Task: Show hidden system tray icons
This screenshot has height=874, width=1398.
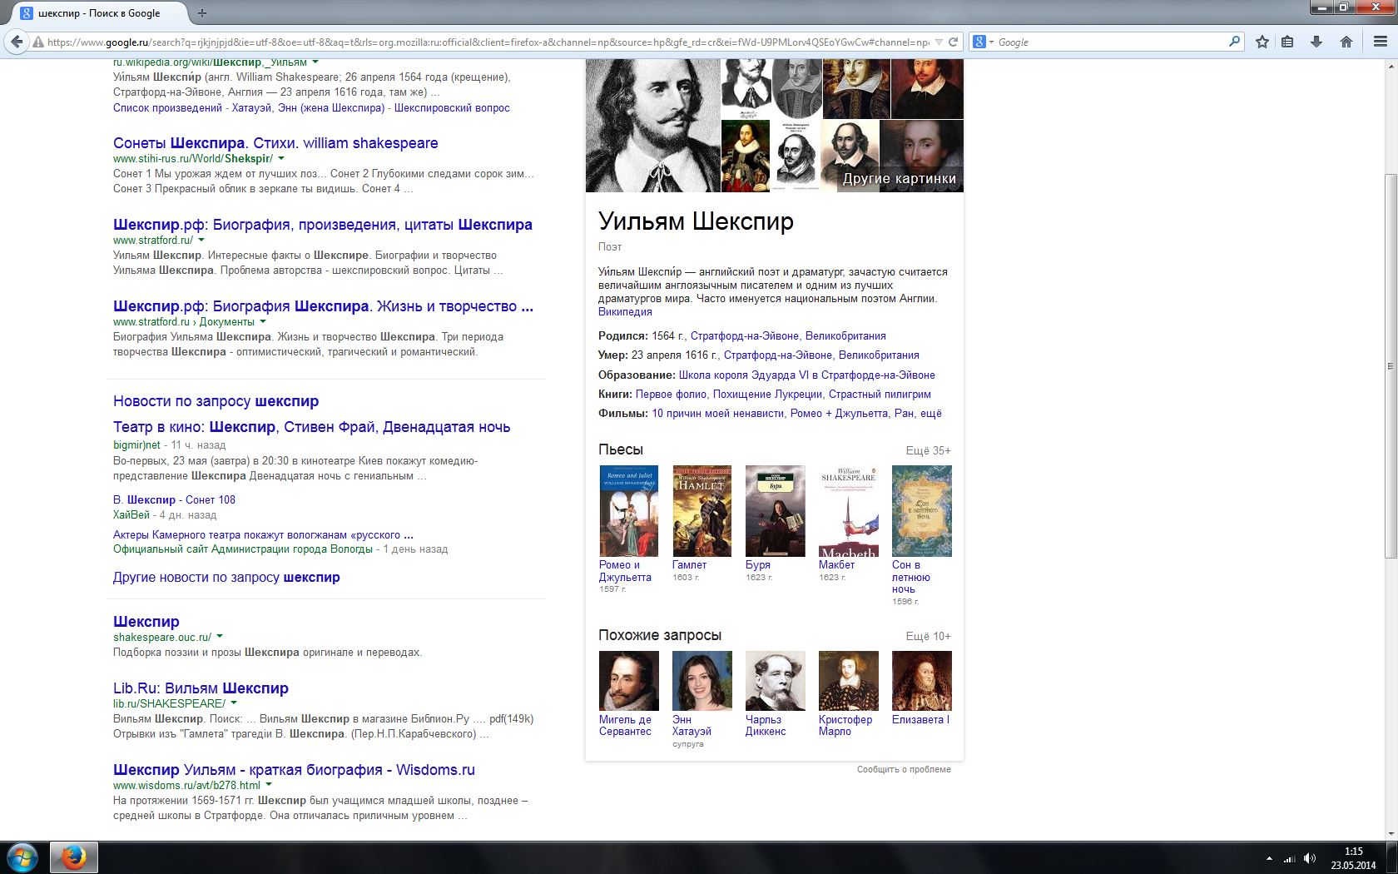Action: pos(1269,858)
